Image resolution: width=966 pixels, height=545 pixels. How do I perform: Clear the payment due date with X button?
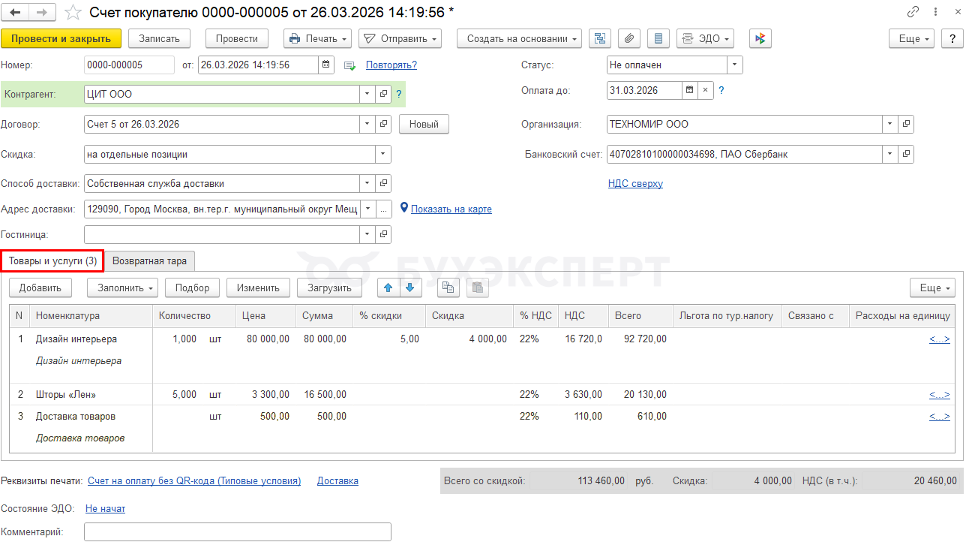[706, 90]
